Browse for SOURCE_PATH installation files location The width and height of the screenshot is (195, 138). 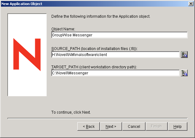tap(184, 55)
